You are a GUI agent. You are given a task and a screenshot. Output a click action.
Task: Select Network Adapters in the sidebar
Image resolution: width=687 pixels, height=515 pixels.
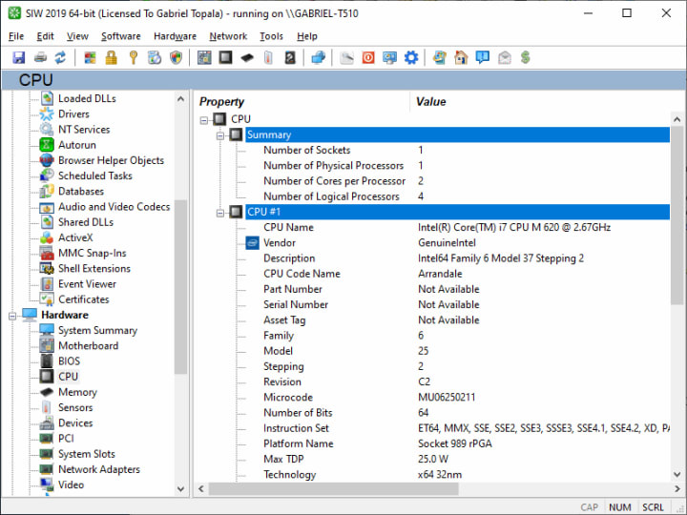[x=99, y=469]
